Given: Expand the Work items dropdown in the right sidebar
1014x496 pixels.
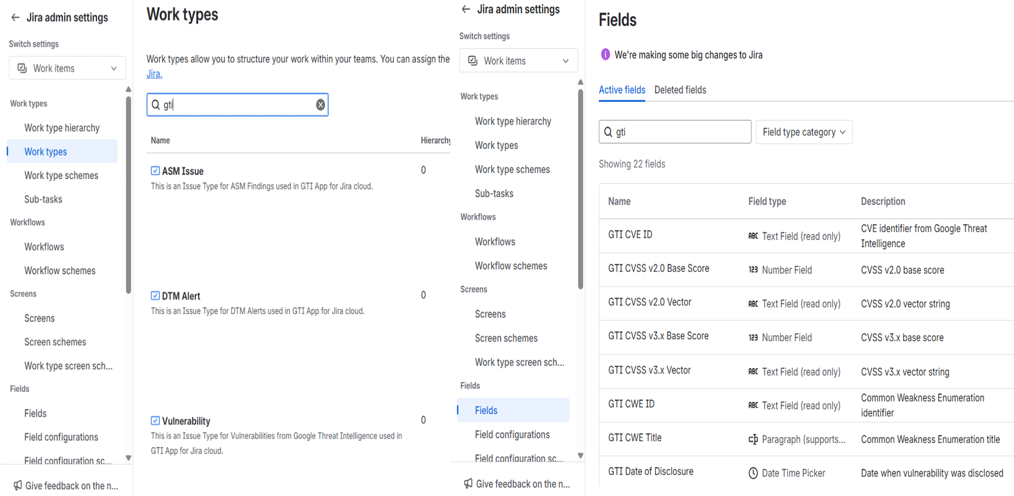Looking at the screenshot, I should click(x=518, y=61).
